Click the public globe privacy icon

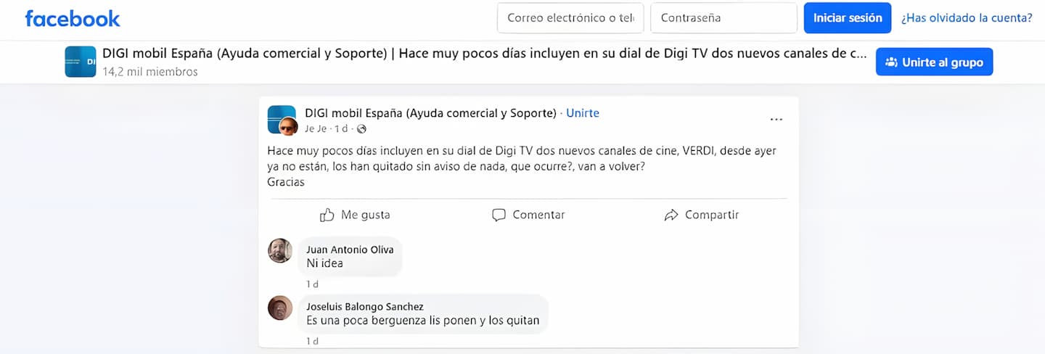tap(361, 129)
